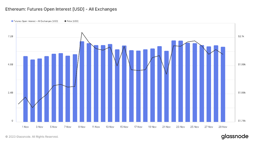Click the "23 Nov" x-axis date label
This screenshot has width=254, height=143.
[180, 127]
